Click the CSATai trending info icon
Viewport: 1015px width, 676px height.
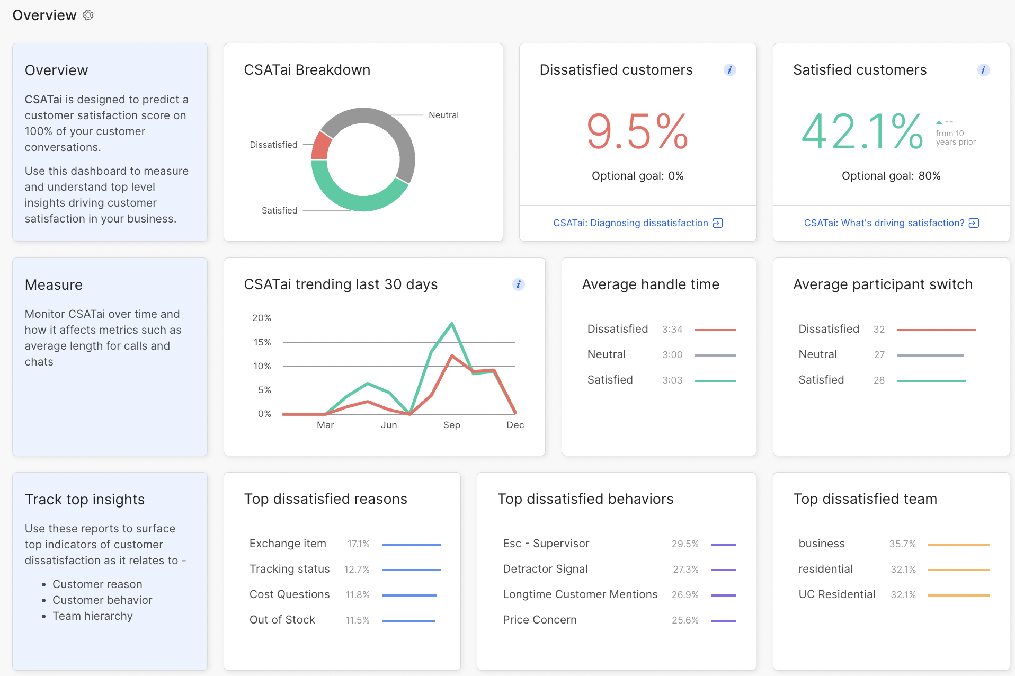point(518,284)
